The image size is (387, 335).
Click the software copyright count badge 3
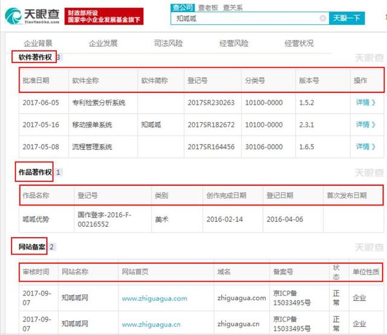(x=59, y=57)
